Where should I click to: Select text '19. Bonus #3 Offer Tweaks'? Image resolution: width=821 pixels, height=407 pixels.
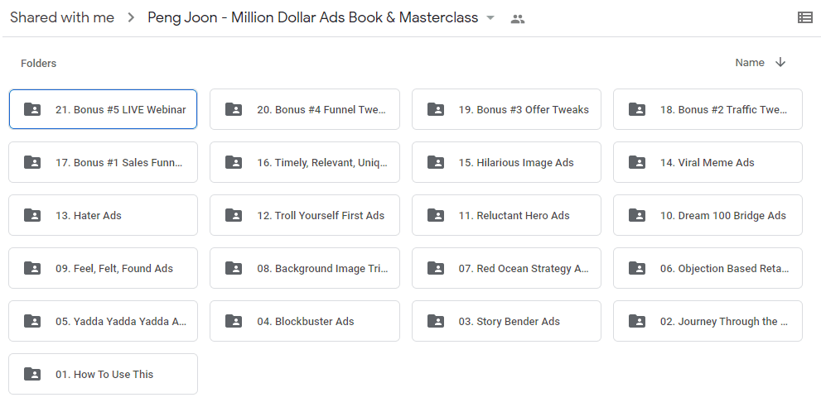(x=524, y=110)
